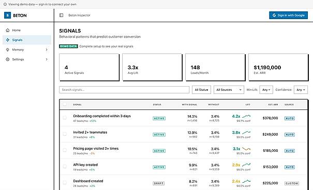Image resolution: width=313 pixels, height=190 pixels.
Task: Click the Signals lightning bolt icon
Action: [8, 40]
